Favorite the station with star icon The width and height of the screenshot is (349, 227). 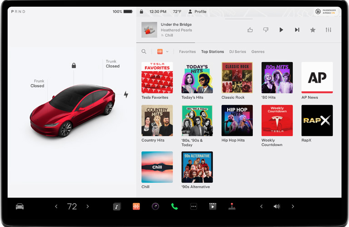tap(313, 30)
